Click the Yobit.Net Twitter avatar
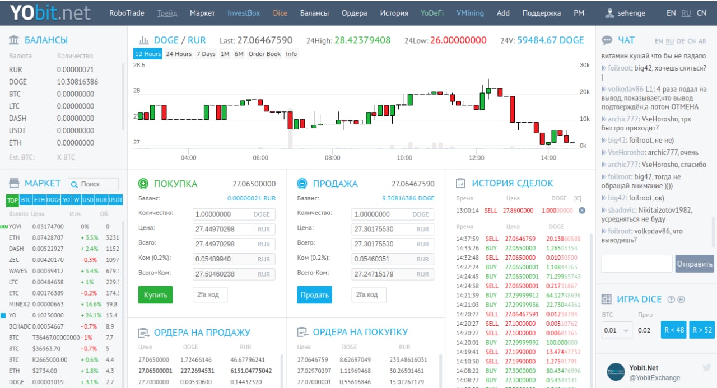 tap(616, 372)
